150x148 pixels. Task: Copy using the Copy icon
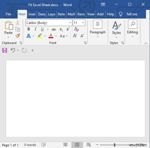(18, 29)
